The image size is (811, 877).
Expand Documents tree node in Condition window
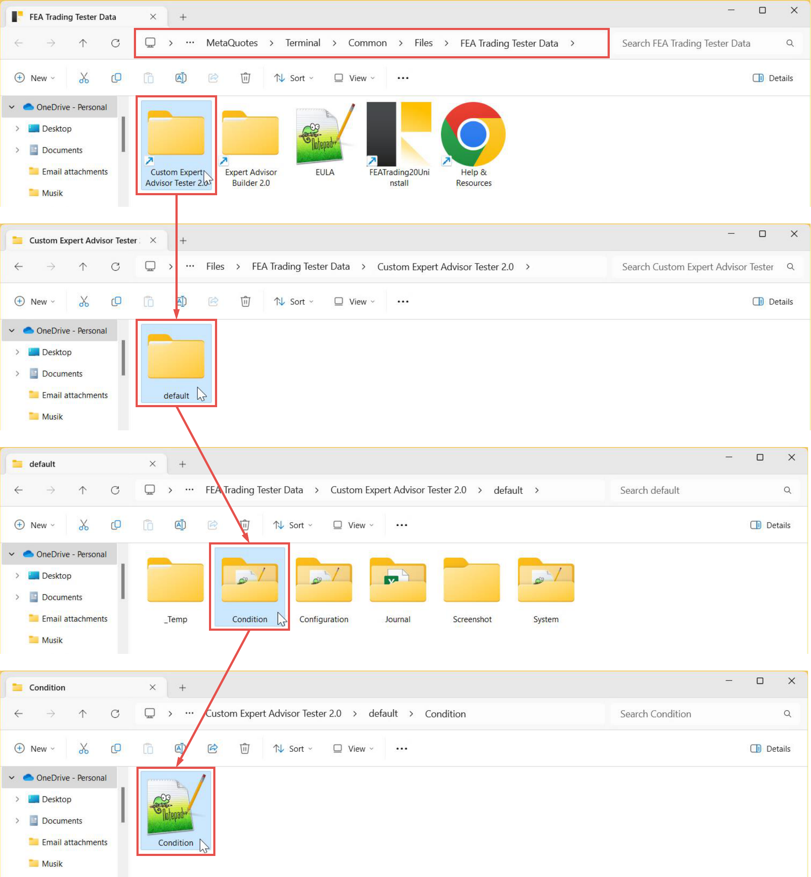point(17,820)
